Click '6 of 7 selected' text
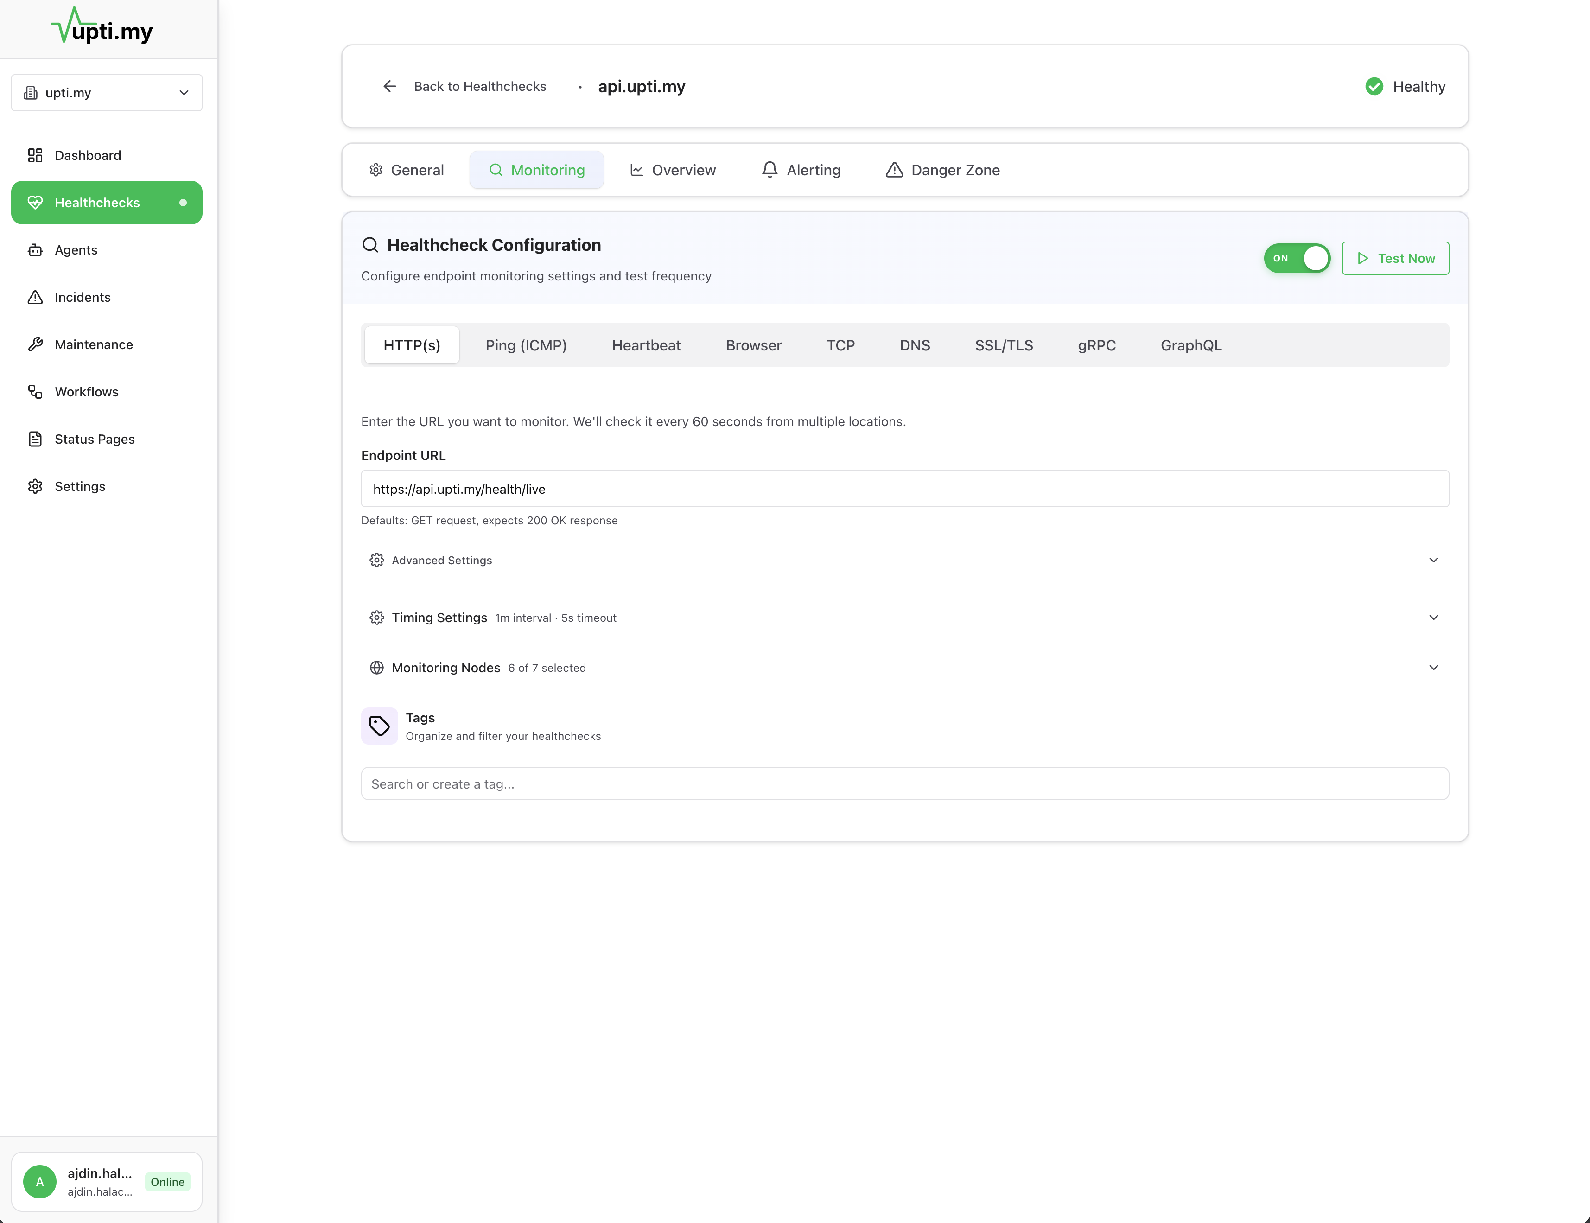This screenshot has height=1223, width=1590. pos(547,668)
